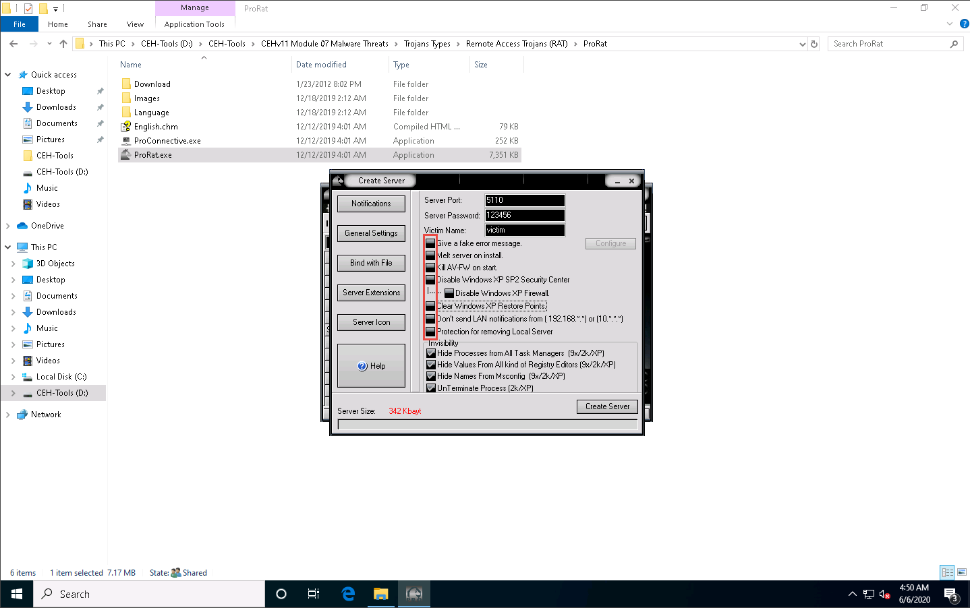The width and height of the screenshot is (970, 608).
Task: Expand the ribbon chevron
Action: 950,24
